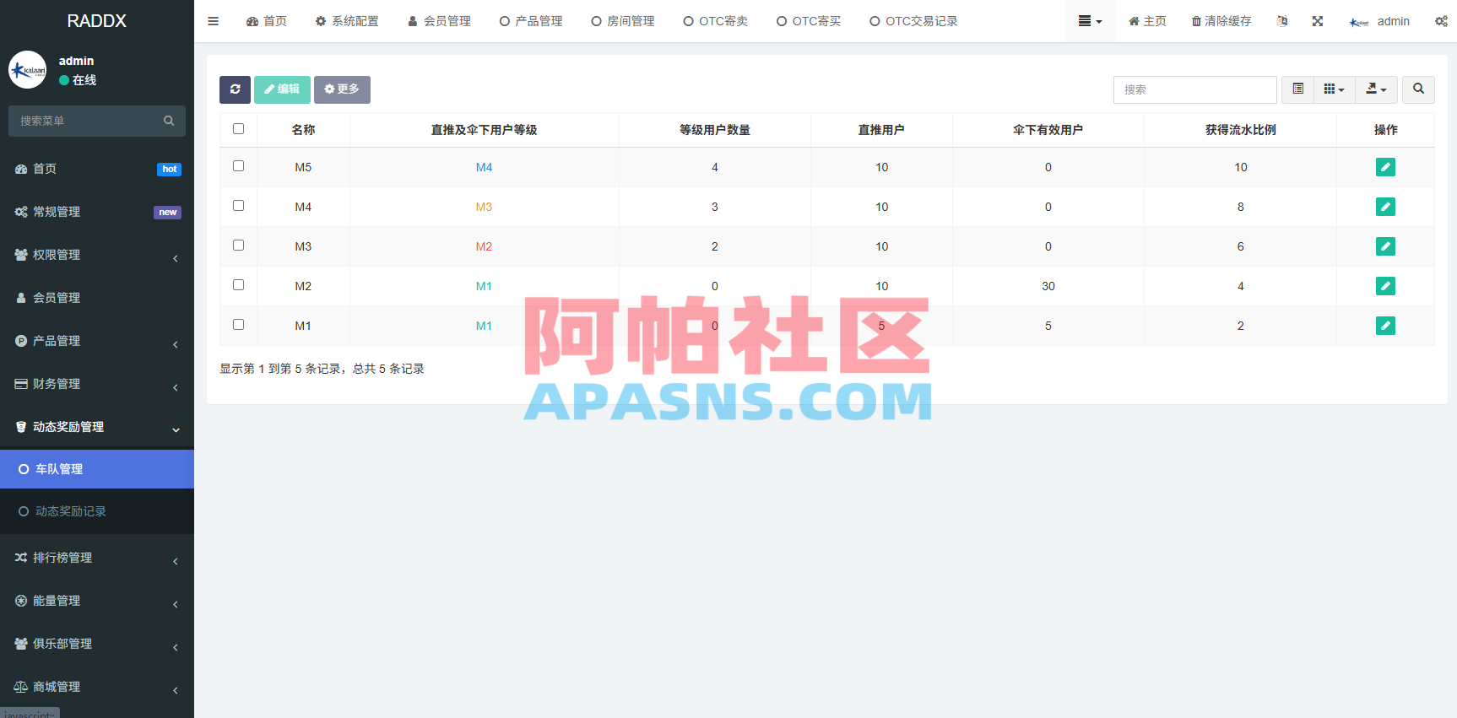Open the OTC交易记录 top tab
The height and width of the screenshot is (718, 1457).
[914, 21]
